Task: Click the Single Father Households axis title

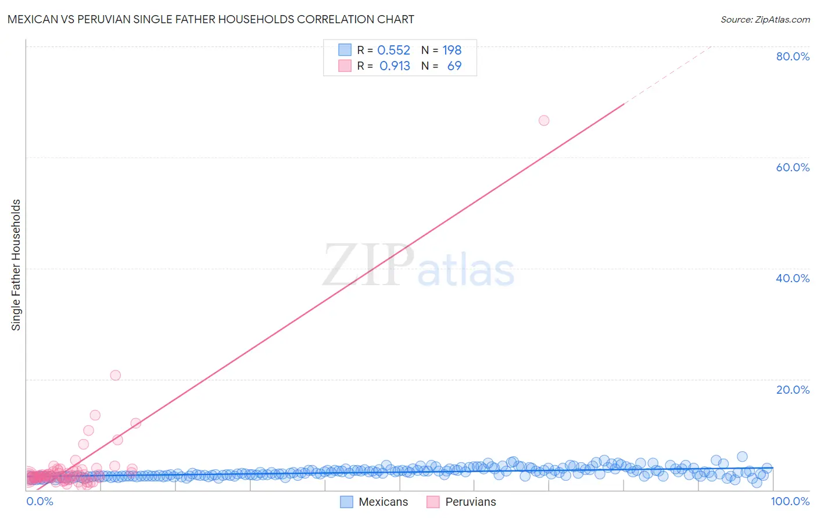Action: coord(16,265)
